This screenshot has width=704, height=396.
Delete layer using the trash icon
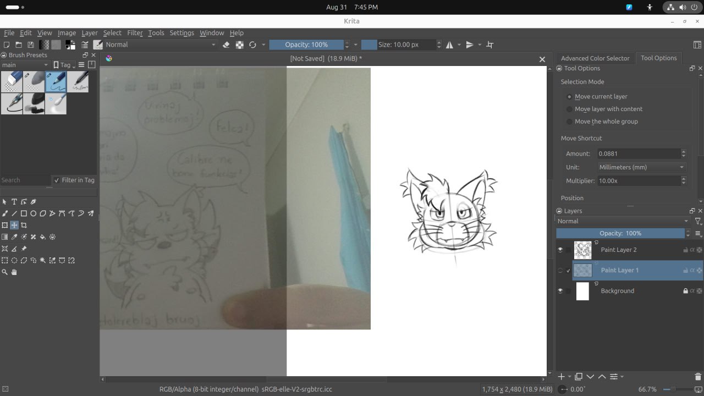(698, 377)
